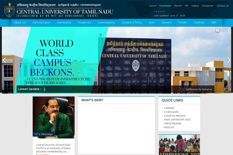Click the Latest Update label
Screen dimensions: 233x155
tap(30, 89)
